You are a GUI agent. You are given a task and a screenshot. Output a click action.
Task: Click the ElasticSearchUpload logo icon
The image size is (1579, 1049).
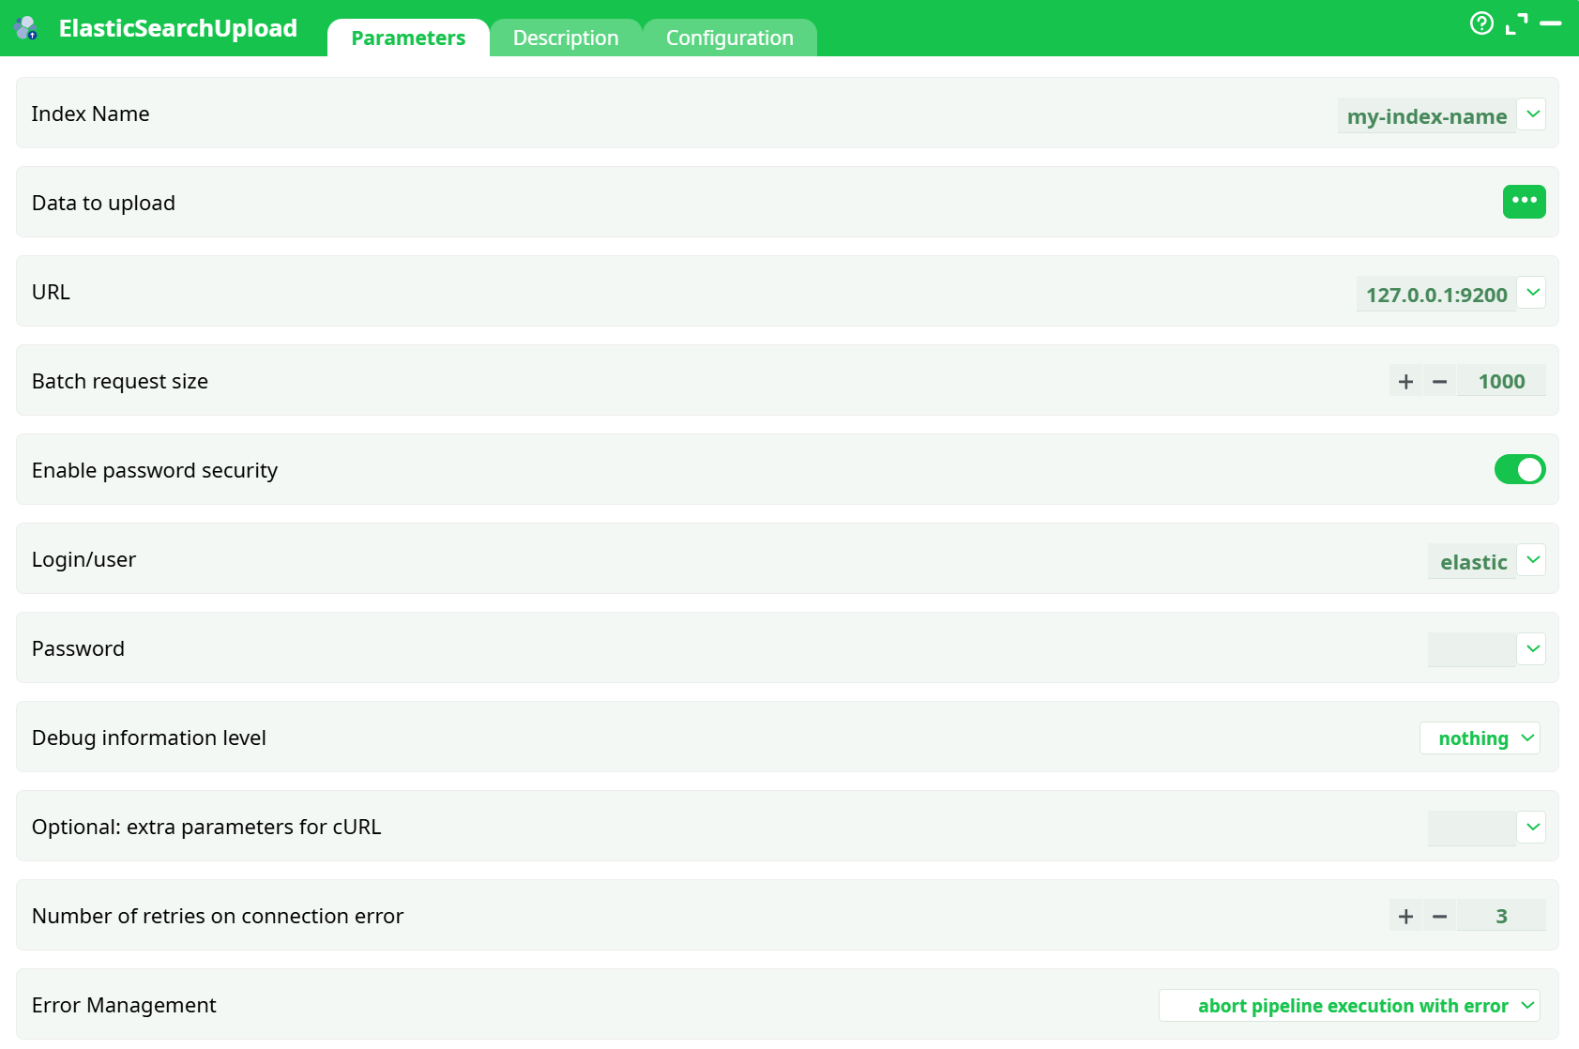pos(25,27)
